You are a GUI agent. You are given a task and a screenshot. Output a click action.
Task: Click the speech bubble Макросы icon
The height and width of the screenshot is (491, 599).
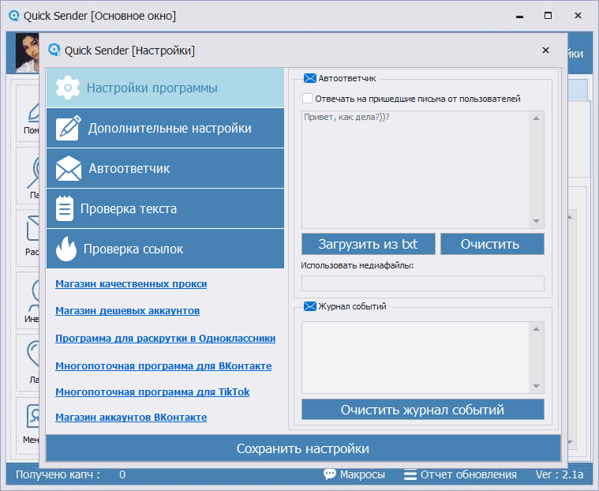[x=330, y=474]
